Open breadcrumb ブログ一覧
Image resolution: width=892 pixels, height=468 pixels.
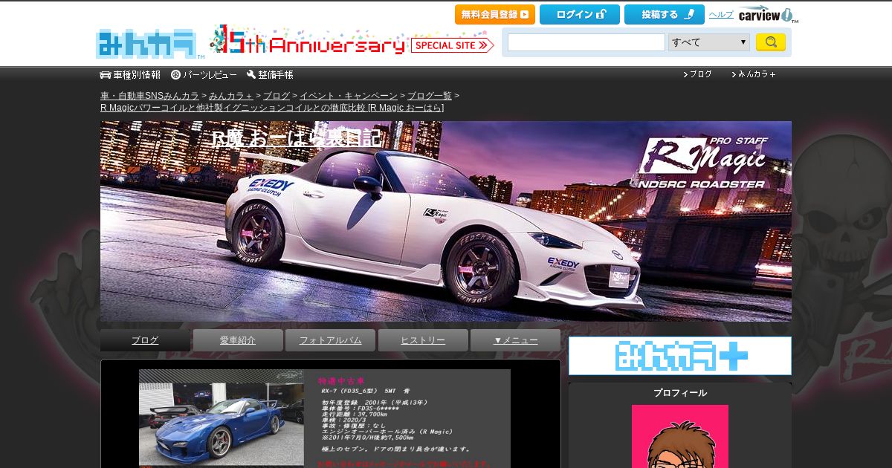tap(430, 96)
